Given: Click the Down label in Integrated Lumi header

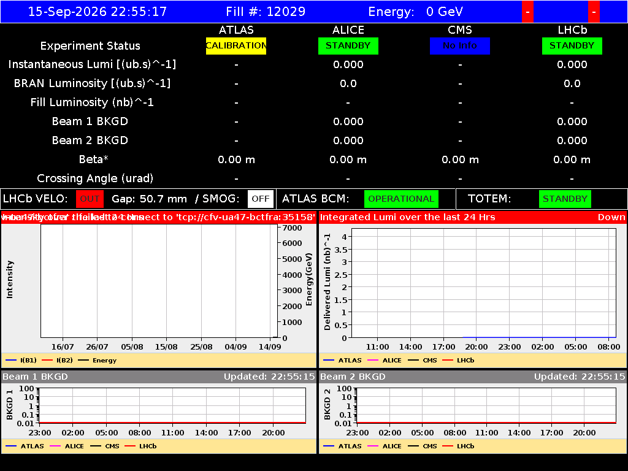Looking at the screenshot, I should (611, 217).
